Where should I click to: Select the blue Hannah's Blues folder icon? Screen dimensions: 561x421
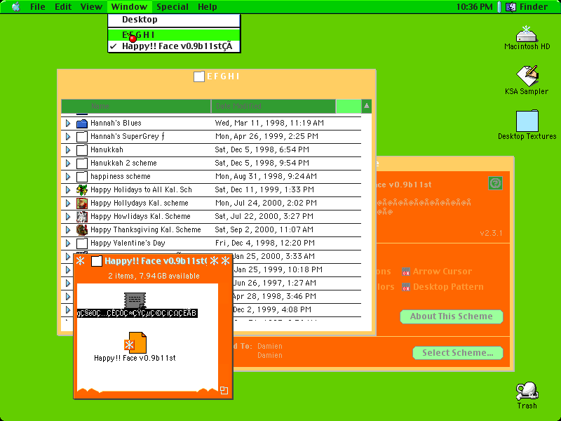(82, 123)
